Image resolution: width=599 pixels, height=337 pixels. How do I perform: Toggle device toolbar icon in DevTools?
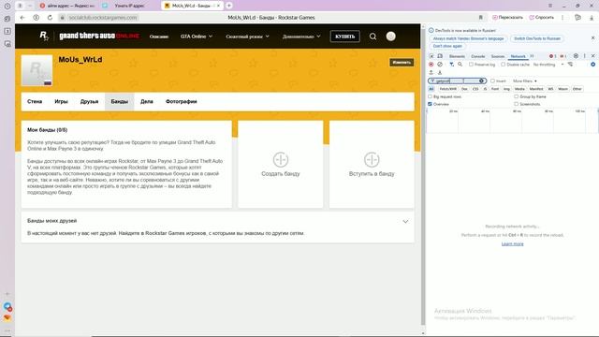point(440,56)
